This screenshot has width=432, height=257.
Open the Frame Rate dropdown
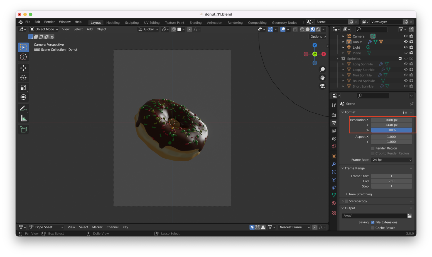[x=391, y=160]
